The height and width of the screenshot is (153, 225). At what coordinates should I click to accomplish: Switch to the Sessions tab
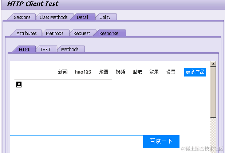coord(22,17)
